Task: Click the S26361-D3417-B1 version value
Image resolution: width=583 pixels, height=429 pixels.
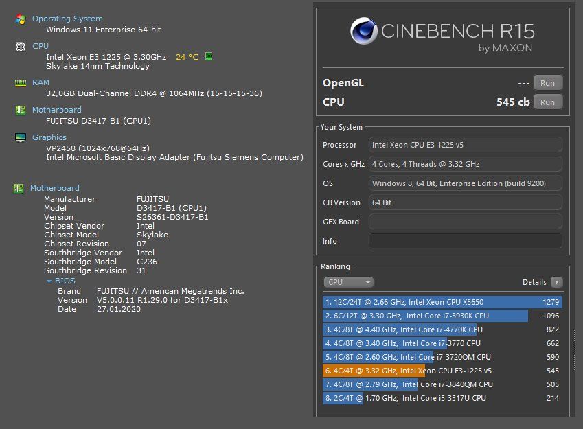Action: click(172, 217)
